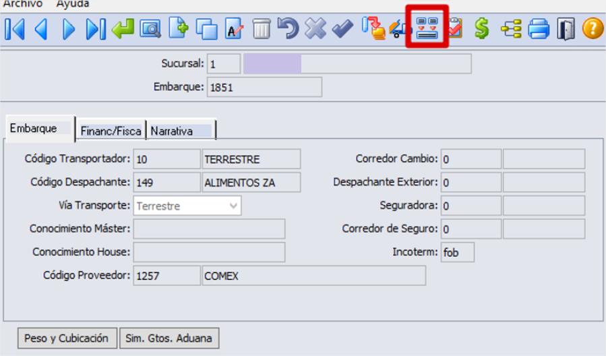Click the edit record icon
Image resolution: width=606 pixels, height=356 pixels.
234,29
